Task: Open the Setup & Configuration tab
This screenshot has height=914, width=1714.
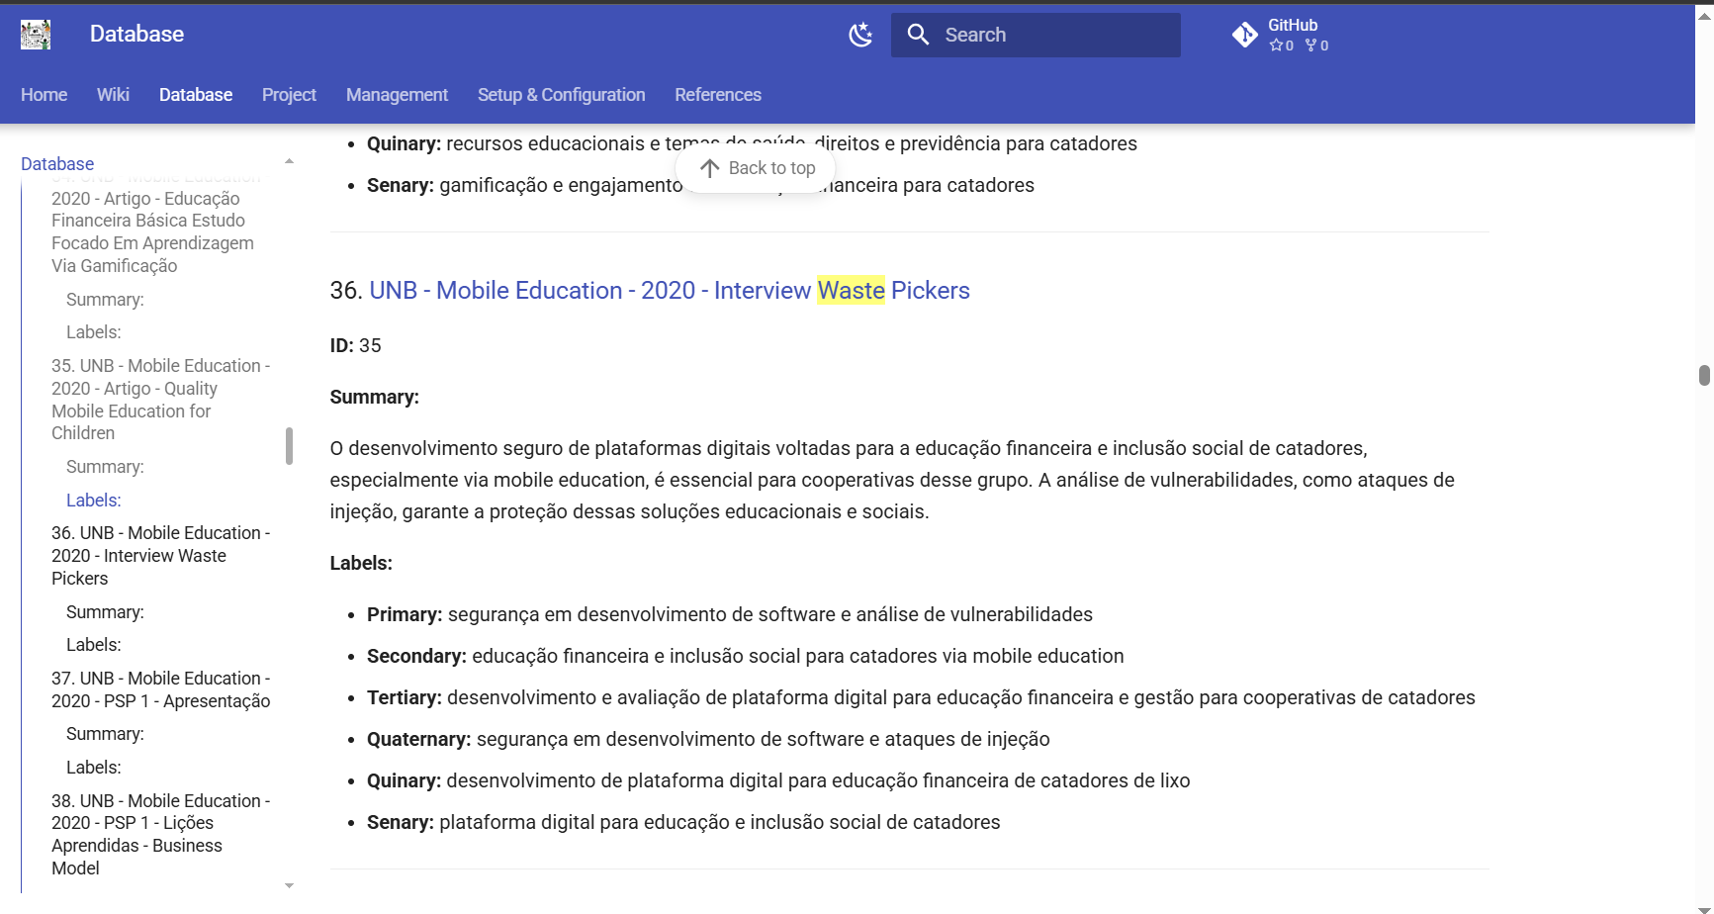Action: point(561,95)
